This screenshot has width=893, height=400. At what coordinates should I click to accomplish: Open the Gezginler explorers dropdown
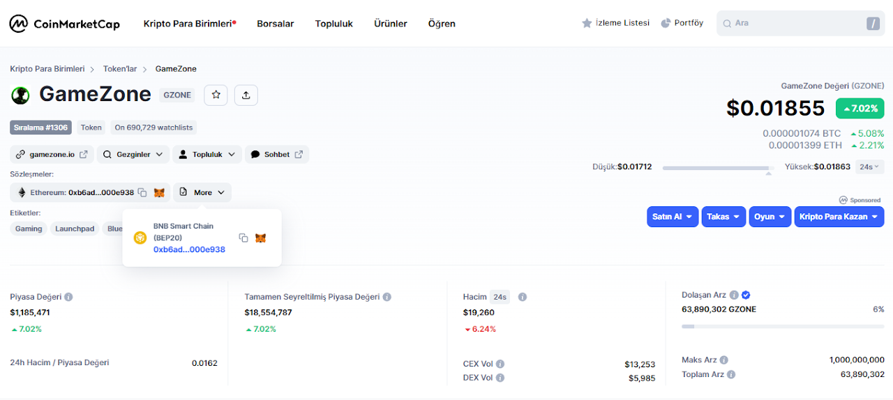coord(133,155)
